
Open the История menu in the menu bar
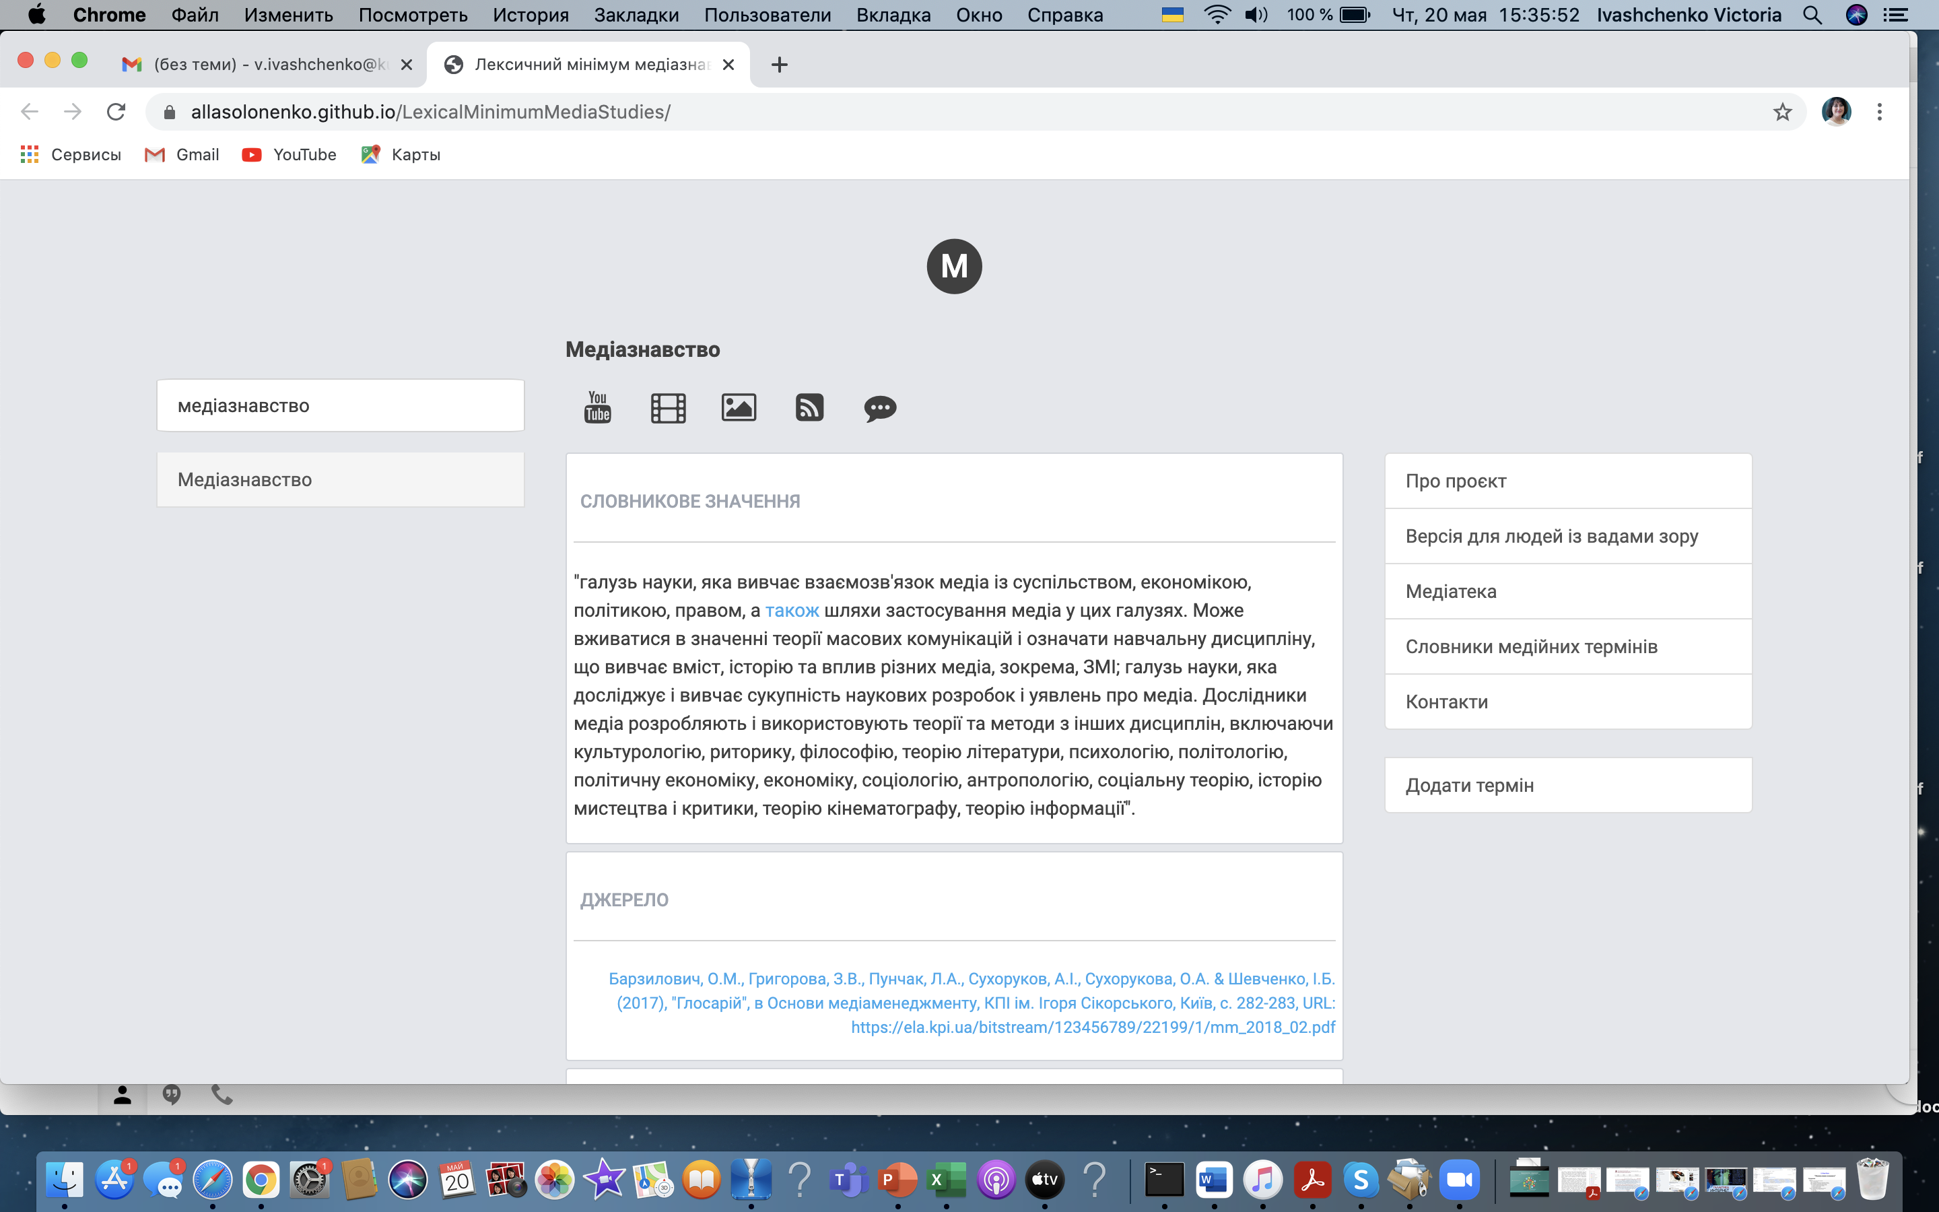(531, 15)
